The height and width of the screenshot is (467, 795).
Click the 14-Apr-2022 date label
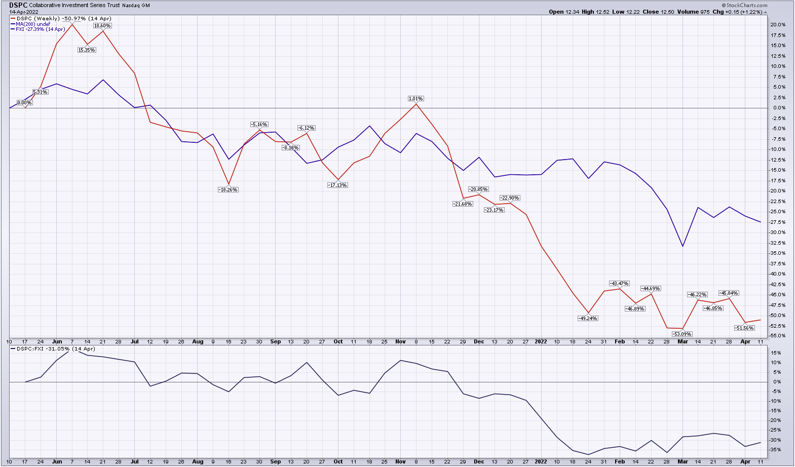(23, 12)
